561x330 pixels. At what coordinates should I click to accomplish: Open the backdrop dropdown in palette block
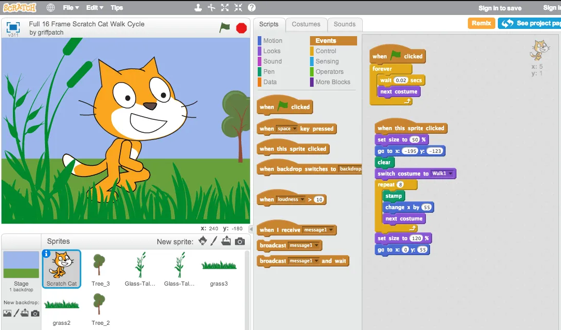pyautogui.click(x=350, y=168)
